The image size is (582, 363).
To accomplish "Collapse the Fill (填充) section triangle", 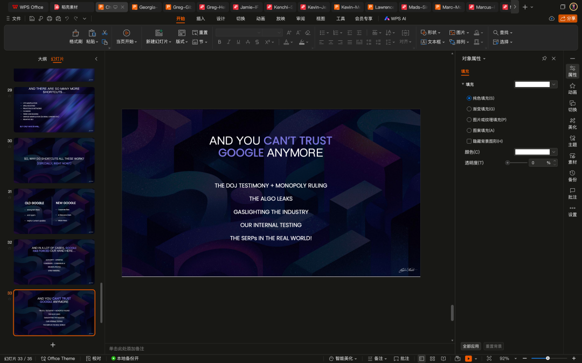I will [463, 84].
